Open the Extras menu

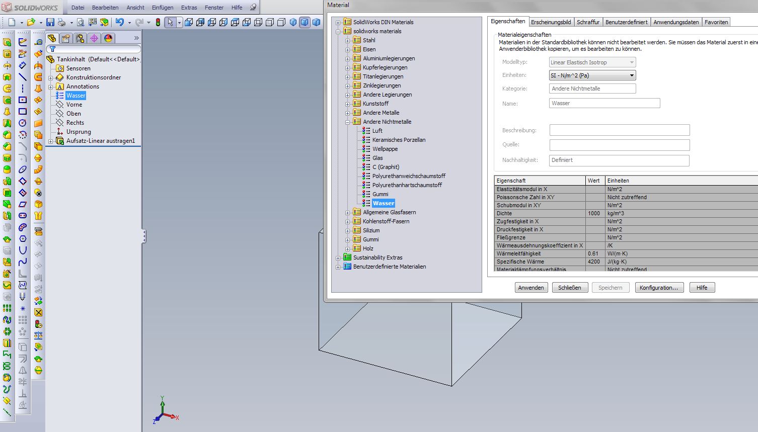point(189,8)
